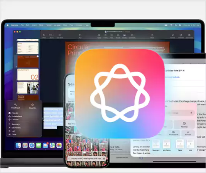
Task: Select the cream slide thumbnail with text columns
Action: coord(28,48)
